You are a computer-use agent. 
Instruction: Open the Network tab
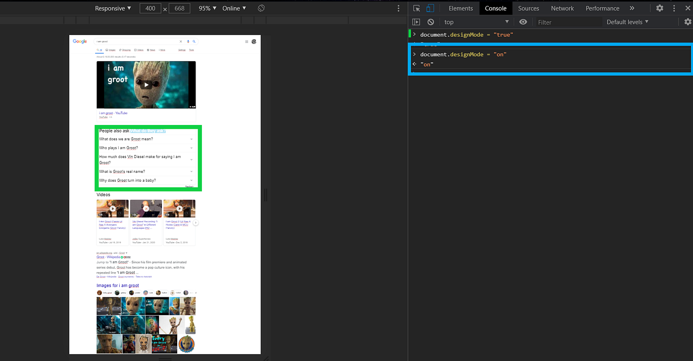pos(562,8)
